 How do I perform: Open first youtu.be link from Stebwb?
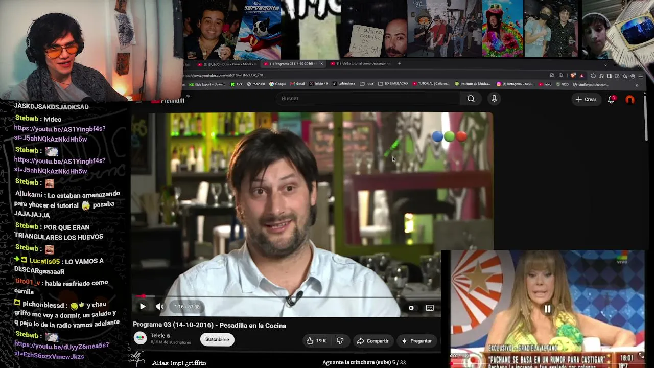60,134
